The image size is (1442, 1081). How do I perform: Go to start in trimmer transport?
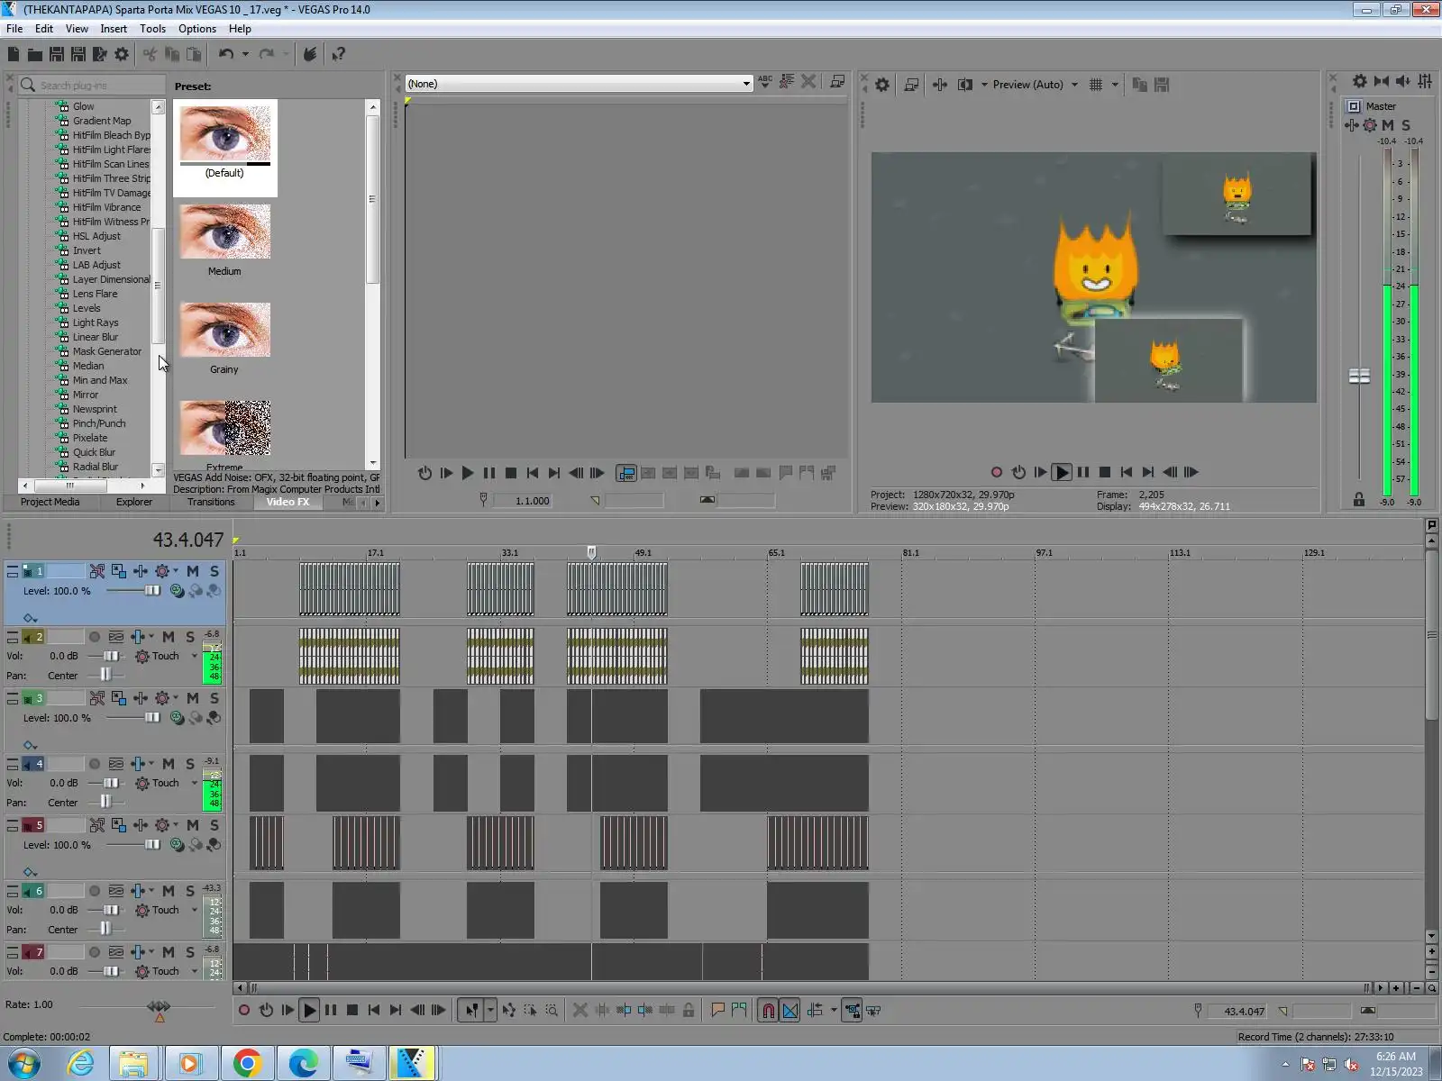click(x=533, y=473)
